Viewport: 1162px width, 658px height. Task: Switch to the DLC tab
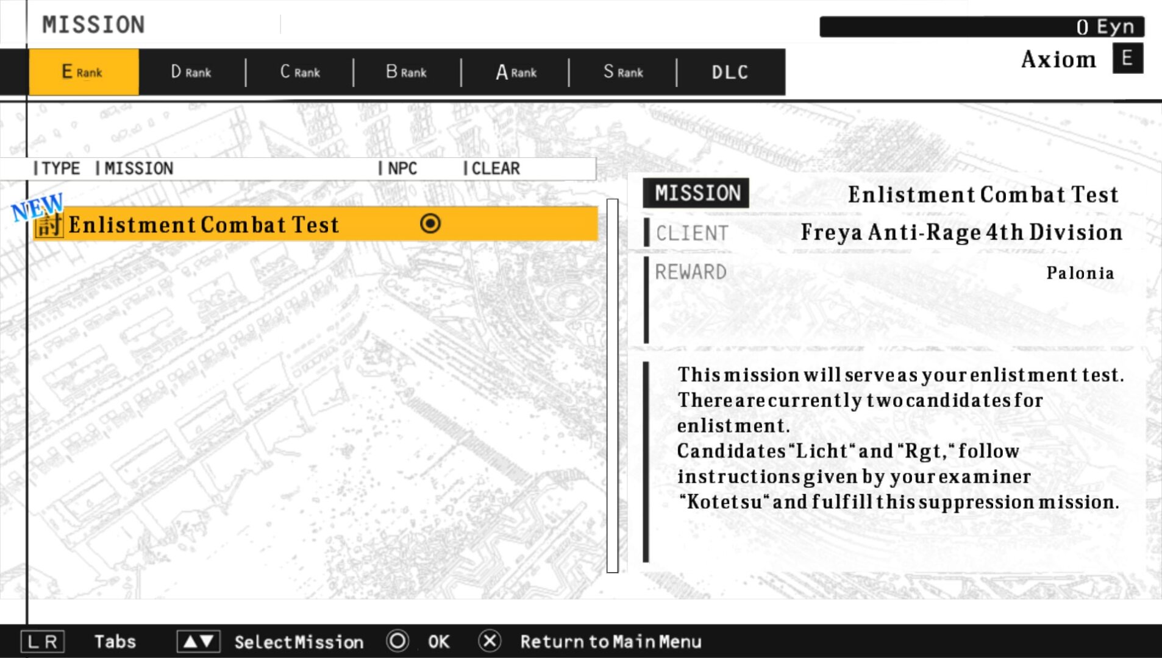pos(730,72)
